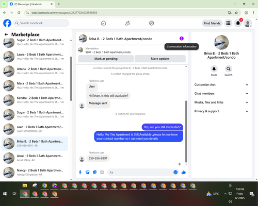
Task: Search in the conversation with magnifier icon
Action: click(229, 69)
